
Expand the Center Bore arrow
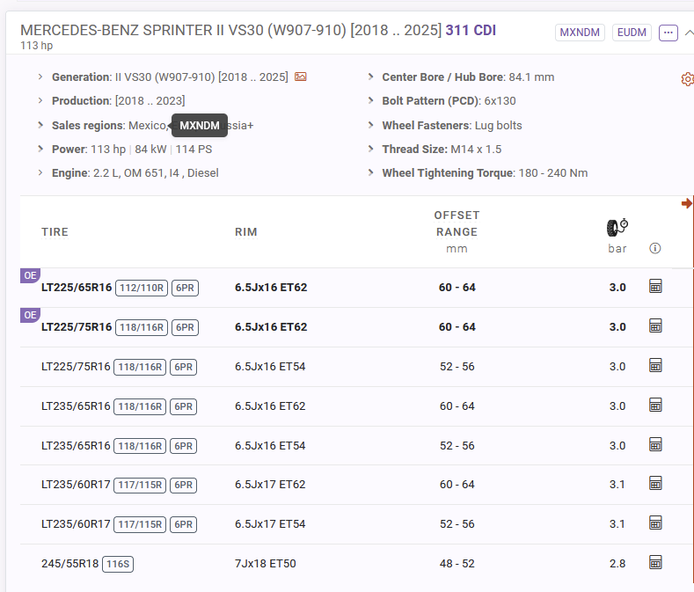click(x=370, y=77)
